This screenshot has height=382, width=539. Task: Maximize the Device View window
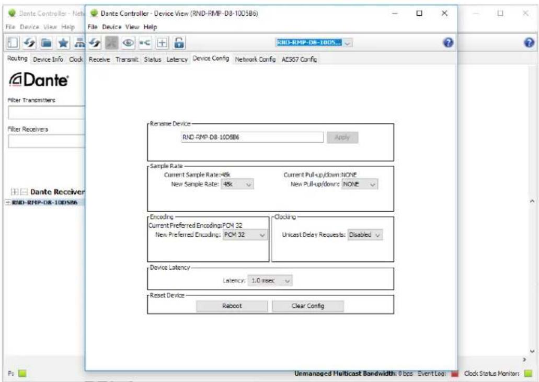coord(419,14)
